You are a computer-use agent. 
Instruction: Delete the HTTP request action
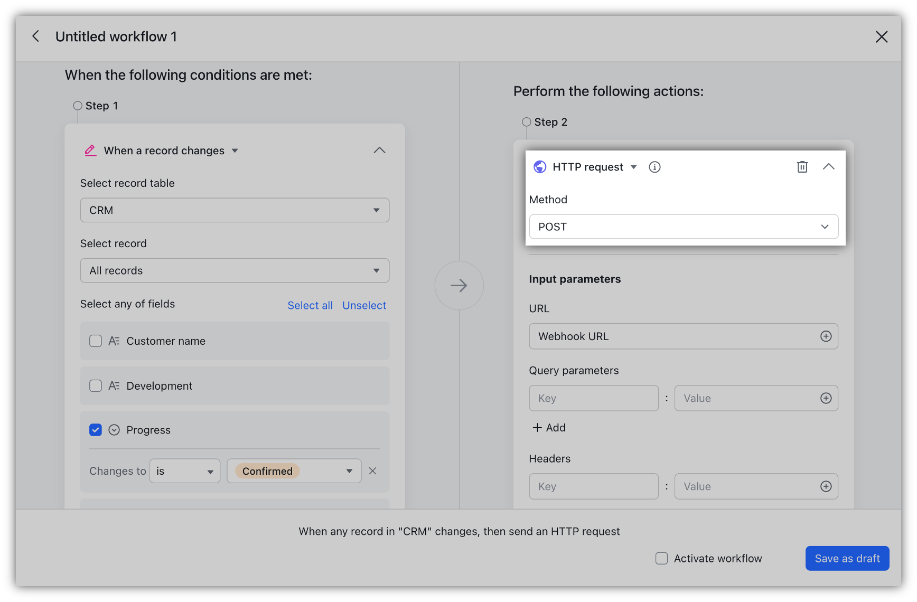click(x=802, y=166)
